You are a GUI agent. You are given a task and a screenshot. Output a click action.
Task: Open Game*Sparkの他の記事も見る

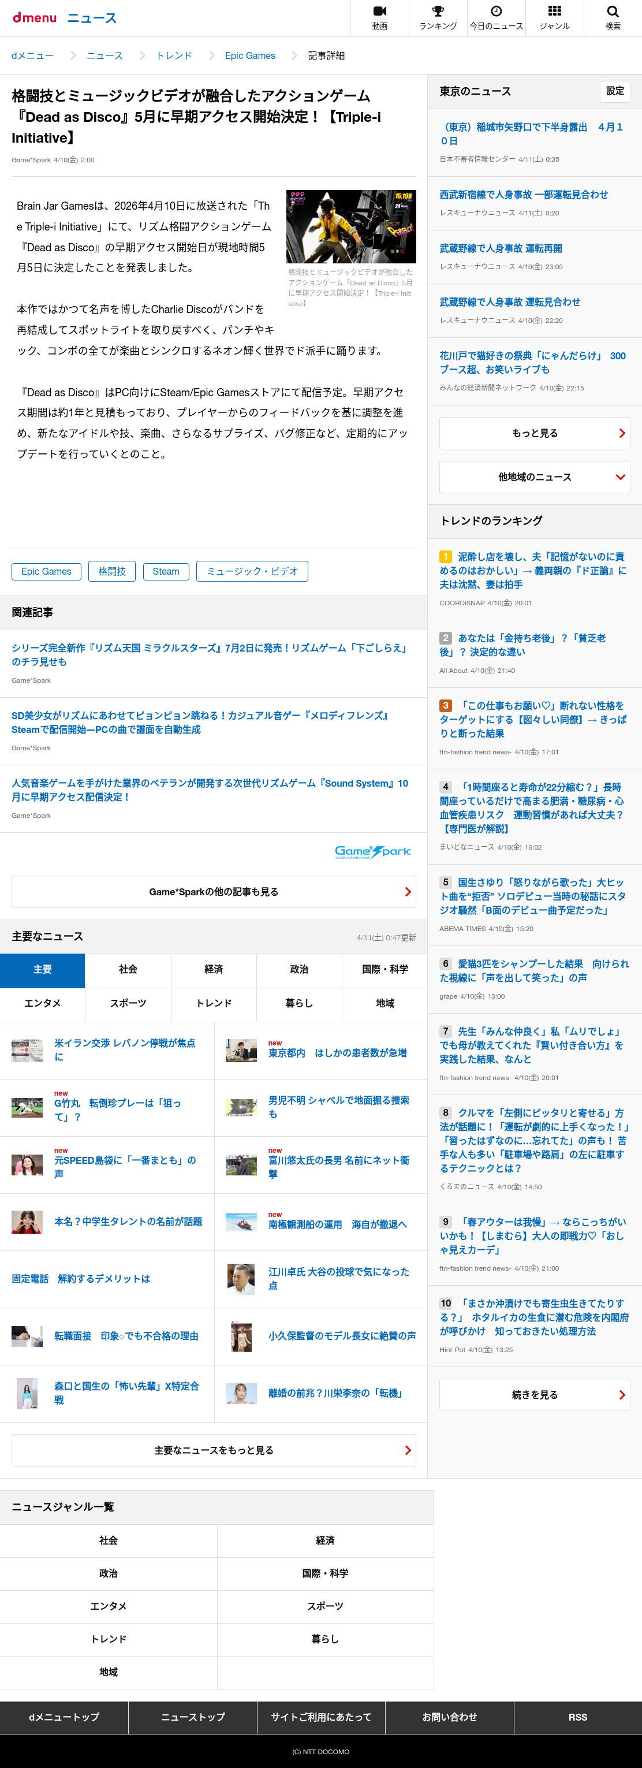(x=213, y=892)
